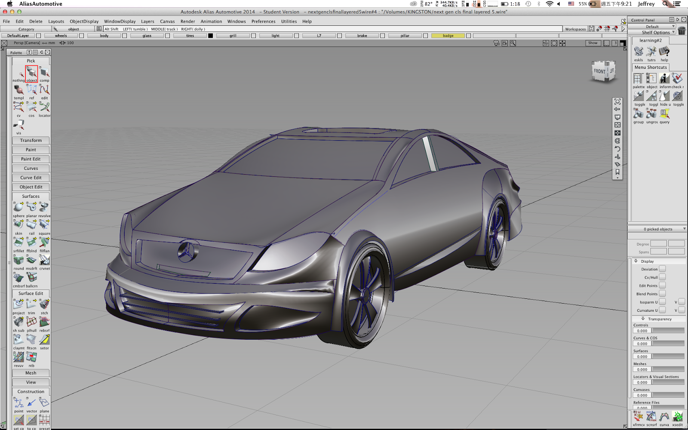Viewport: 688px width, 430px height.
Task: Toggle the Cv/Hull display option
Action: pos(663,277)
